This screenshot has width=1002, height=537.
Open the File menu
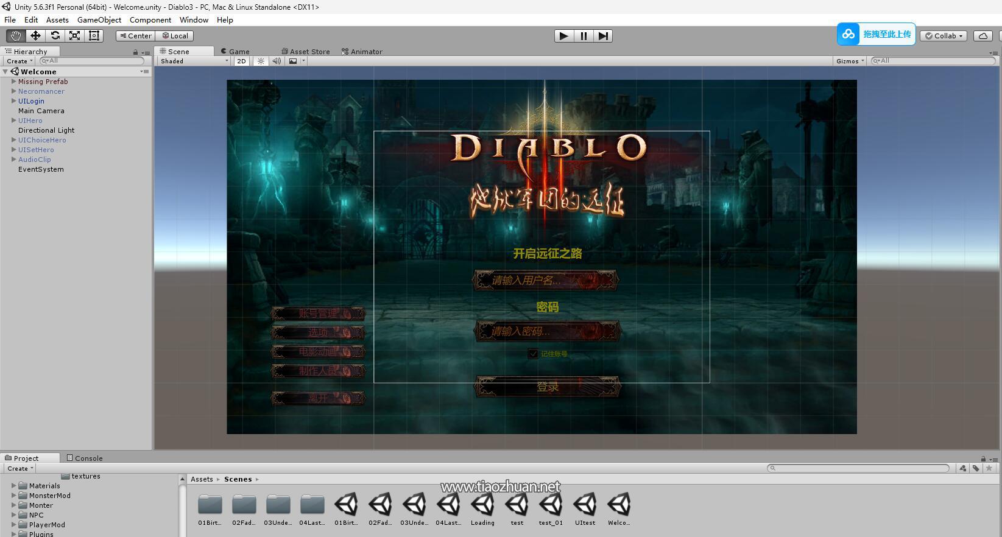click(10, 19)
